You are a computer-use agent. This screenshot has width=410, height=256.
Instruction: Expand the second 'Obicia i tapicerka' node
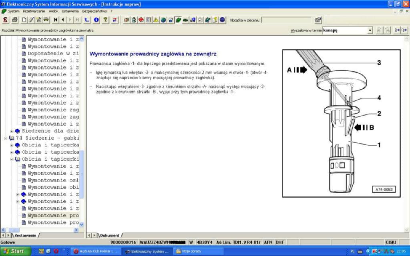tap(12, 152)
